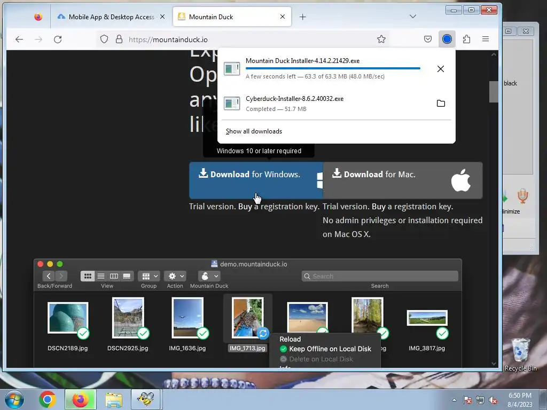The image size is (547, 410).
Task: Click the page's vertical scrollbar thumb
Action: coord(493,92)
